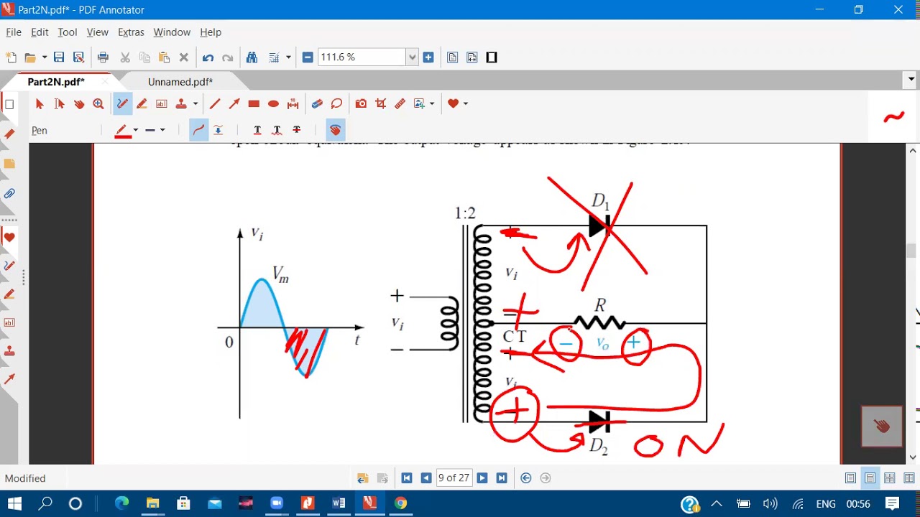Viewport: 920px width, 517px height.
Task: Expand the Open file dropdown arrow
Action: 44,57
